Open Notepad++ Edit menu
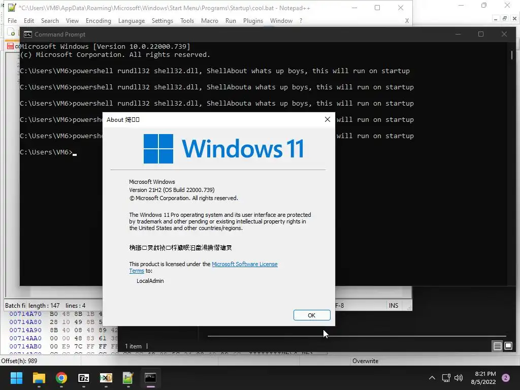The width and height of the screenshot is (520, 390). (x=29, y=20)
